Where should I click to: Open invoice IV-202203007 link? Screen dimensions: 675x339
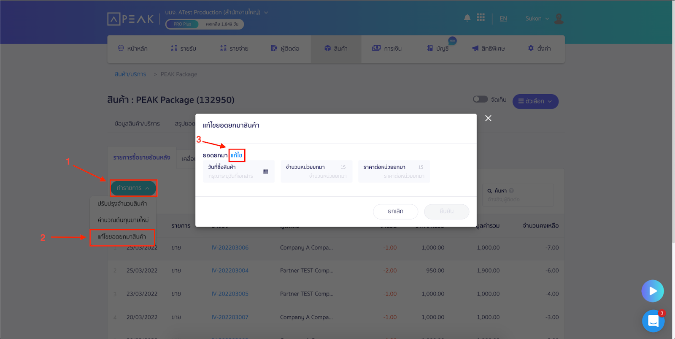click(230, 317)
